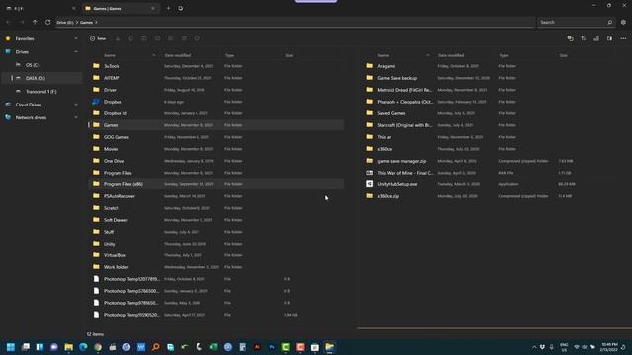Viewport: 632px width, 355px height.
Task: Click the vertical tab flyout icon beside new tab
Action: pyautogui.click(x=180, y=8)
